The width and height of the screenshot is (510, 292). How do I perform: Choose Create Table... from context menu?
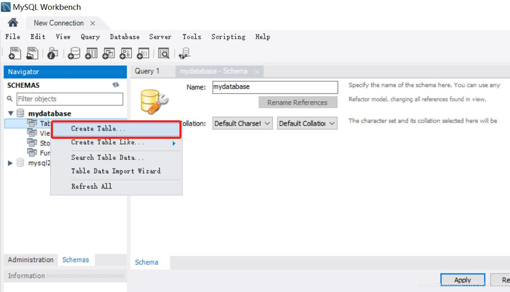point(116,129)
